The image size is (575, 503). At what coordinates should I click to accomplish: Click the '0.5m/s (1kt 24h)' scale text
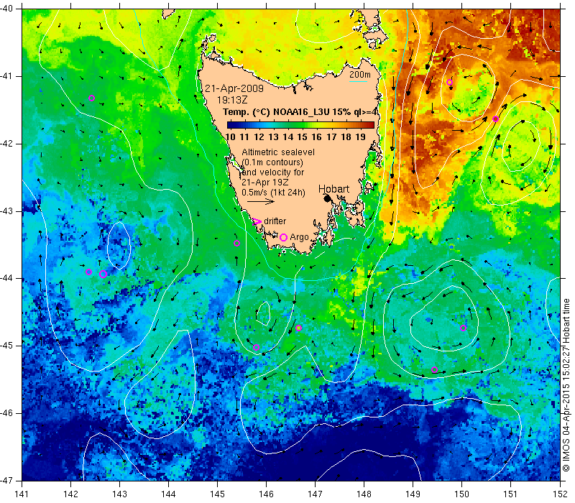pos(273,192)
